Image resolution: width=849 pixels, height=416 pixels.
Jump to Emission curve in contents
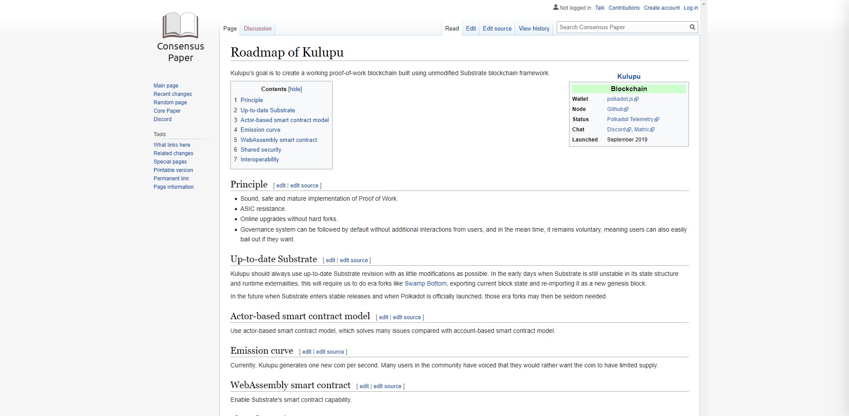click(260, 130)
